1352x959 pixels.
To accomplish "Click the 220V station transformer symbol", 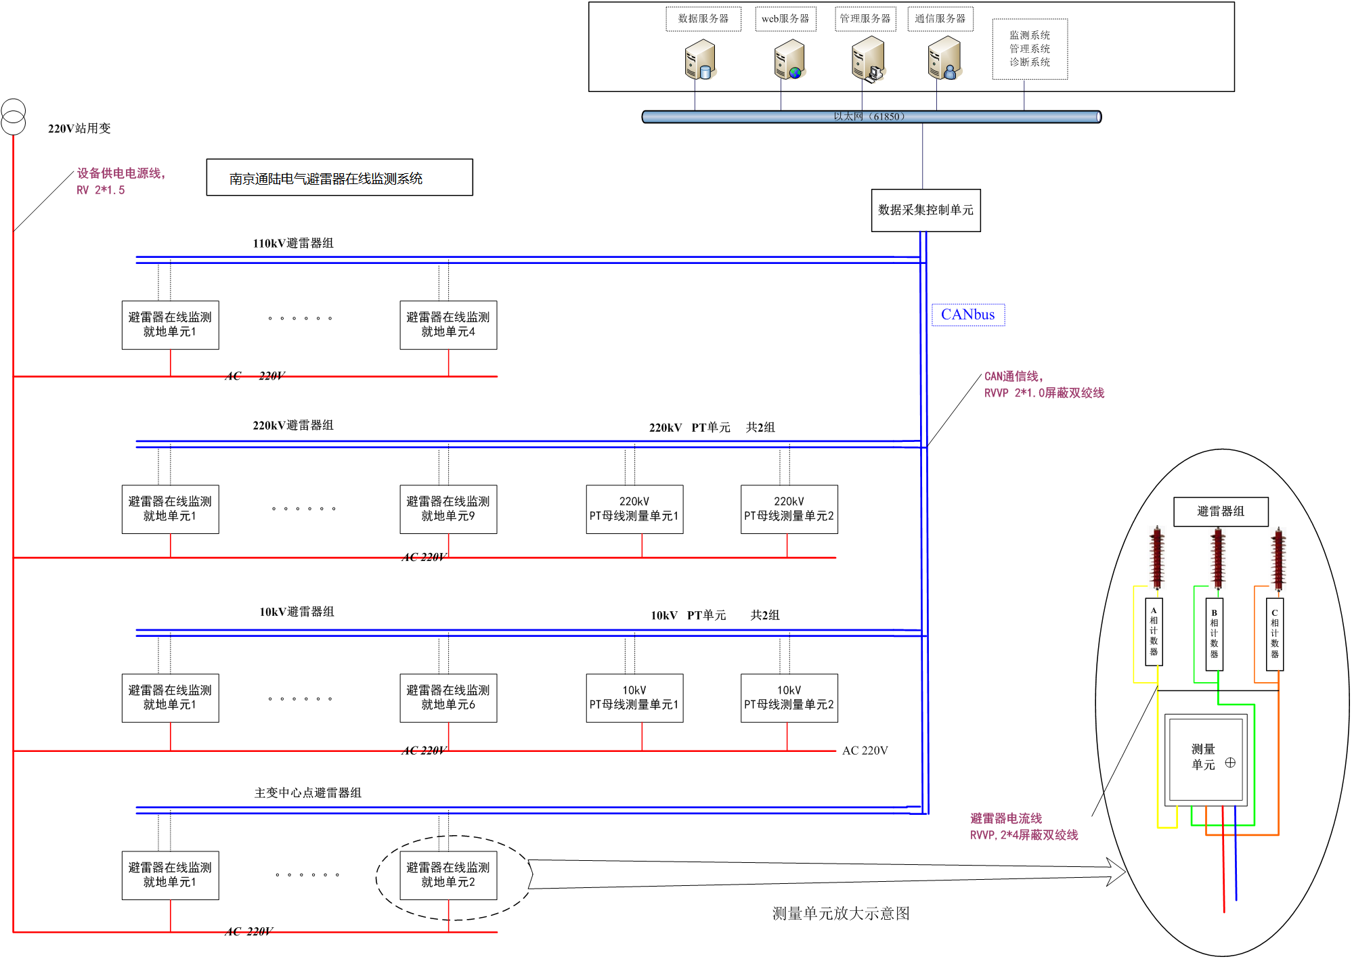I will (13, 117).
